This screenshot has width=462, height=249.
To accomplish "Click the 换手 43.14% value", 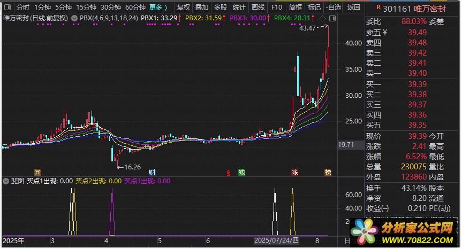I will pos(414,188).
